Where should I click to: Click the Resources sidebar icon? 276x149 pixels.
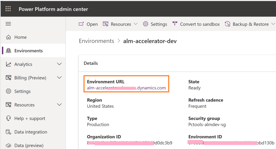[8, 105]
